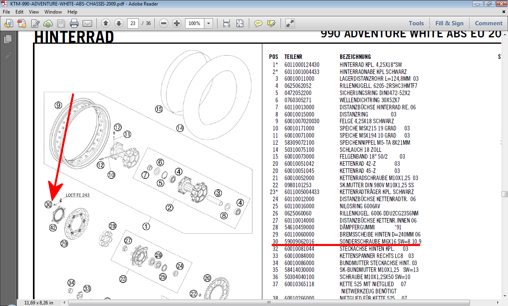The width and height of the screenshot is (508, 306).
Task: Click the Print file icon
Action: tap(74, 23)
